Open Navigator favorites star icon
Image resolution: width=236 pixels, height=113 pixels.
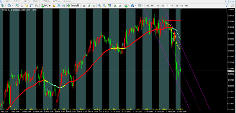coord(27,6)
